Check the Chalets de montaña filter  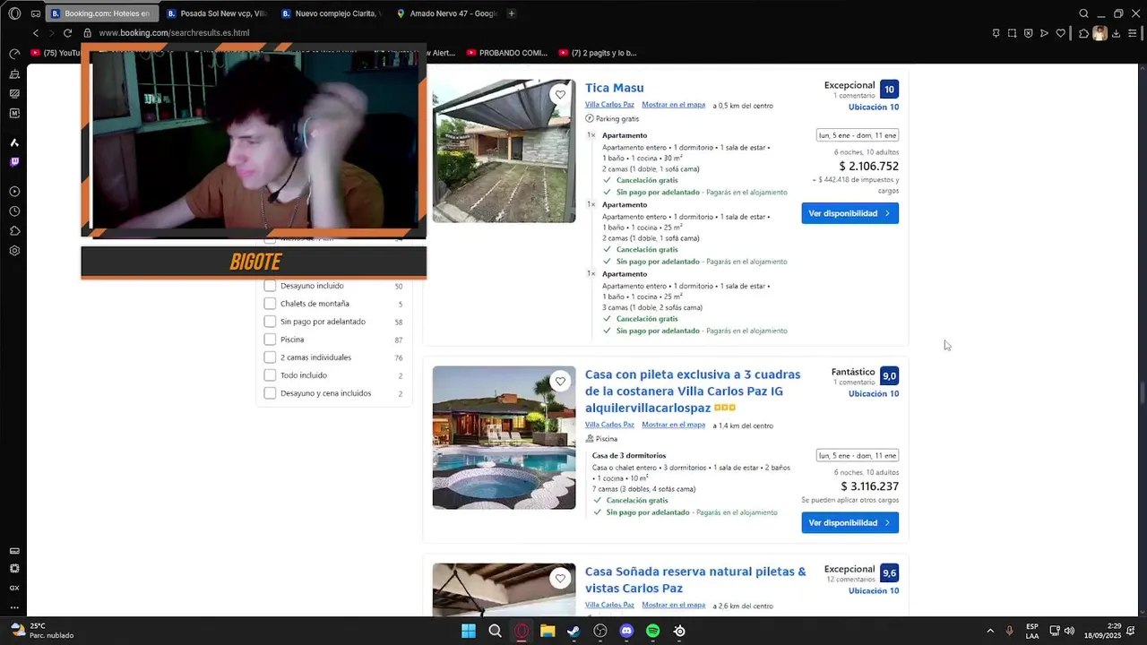click(270, 304)
